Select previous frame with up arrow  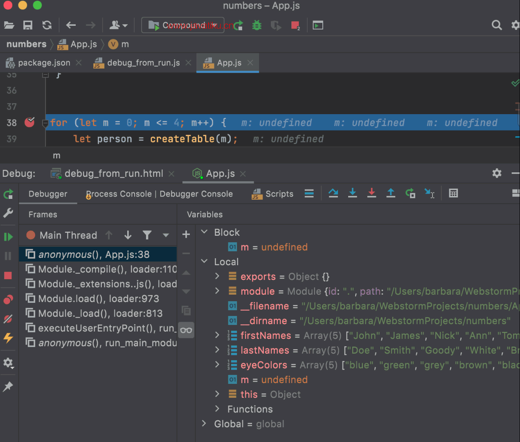click(109, 235)
